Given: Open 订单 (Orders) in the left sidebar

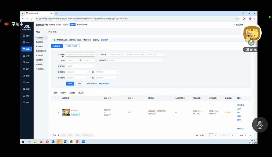Looking at the screenshot, I should coord(27,56).
